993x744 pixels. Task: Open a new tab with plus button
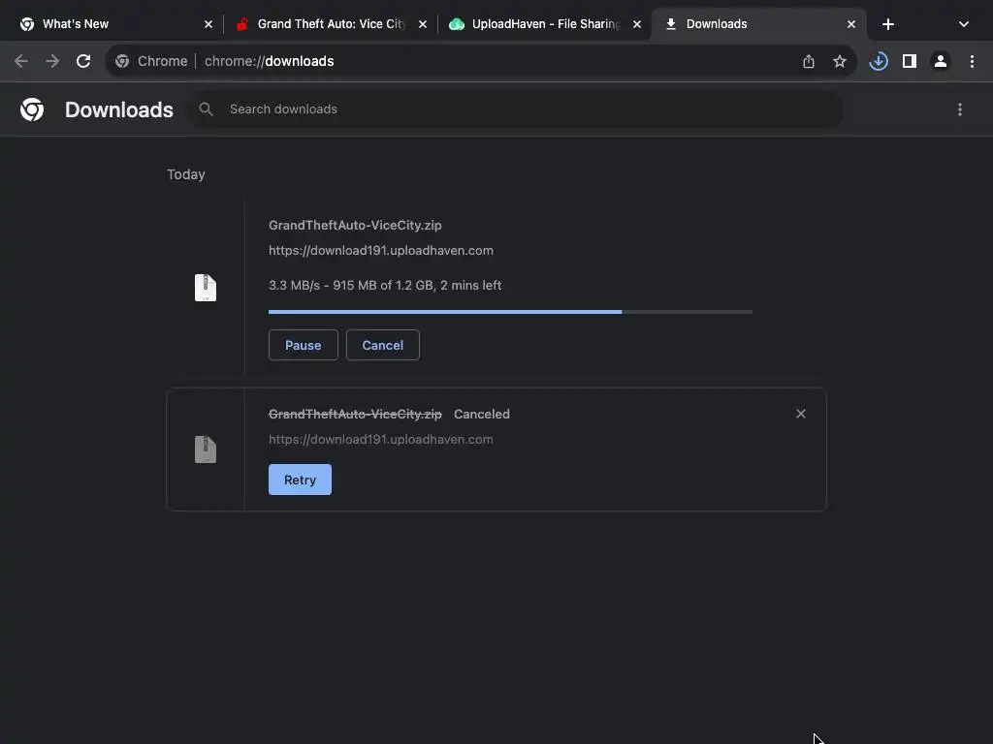pyautogui.click(x=888, y=24)
